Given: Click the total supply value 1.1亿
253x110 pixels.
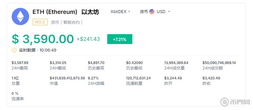Looking at the screenshot, I should point(15,78).
